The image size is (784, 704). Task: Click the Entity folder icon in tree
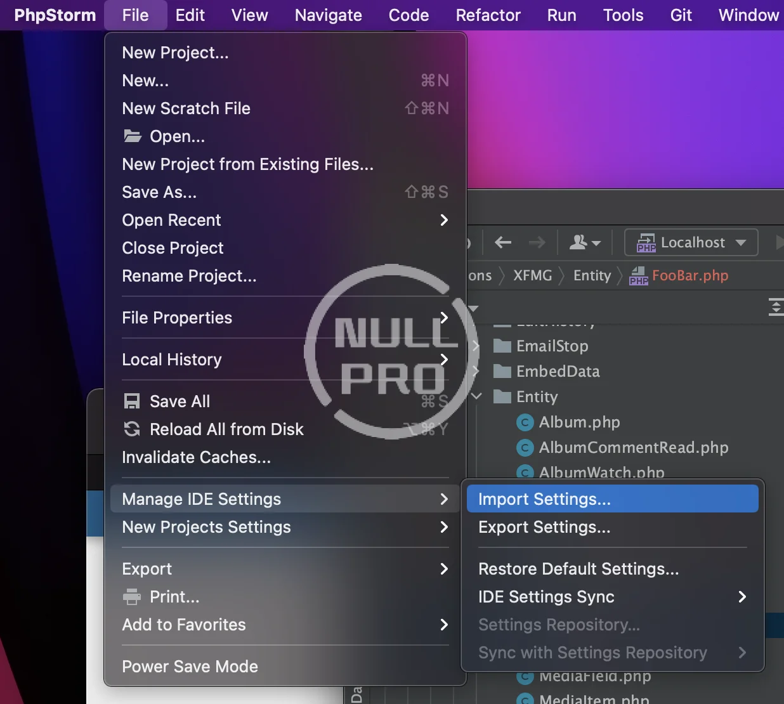coord(502,396)
